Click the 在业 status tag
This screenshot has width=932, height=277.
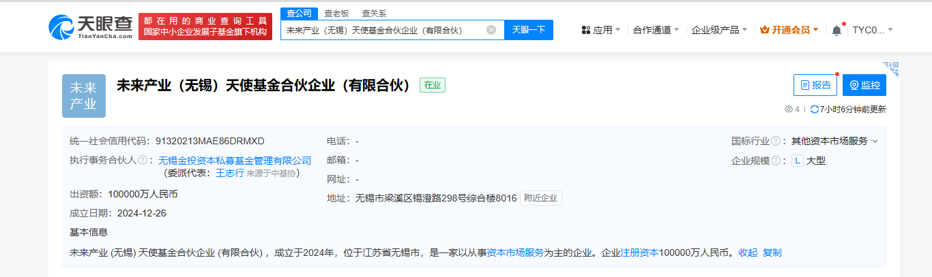click(433, 85)
